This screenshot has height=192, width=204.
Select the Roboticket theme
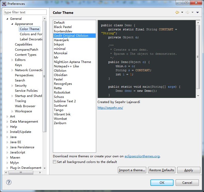tap(75, 93)
